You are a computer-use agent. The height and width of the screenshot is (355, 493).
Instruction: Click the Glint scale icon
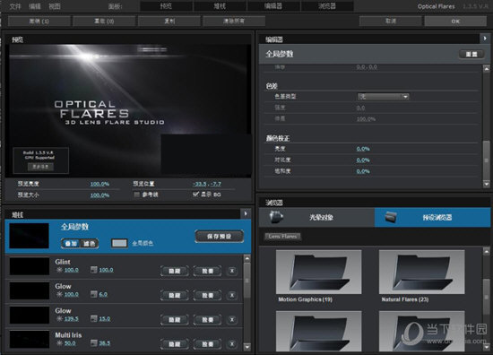[x=94, y=270]
